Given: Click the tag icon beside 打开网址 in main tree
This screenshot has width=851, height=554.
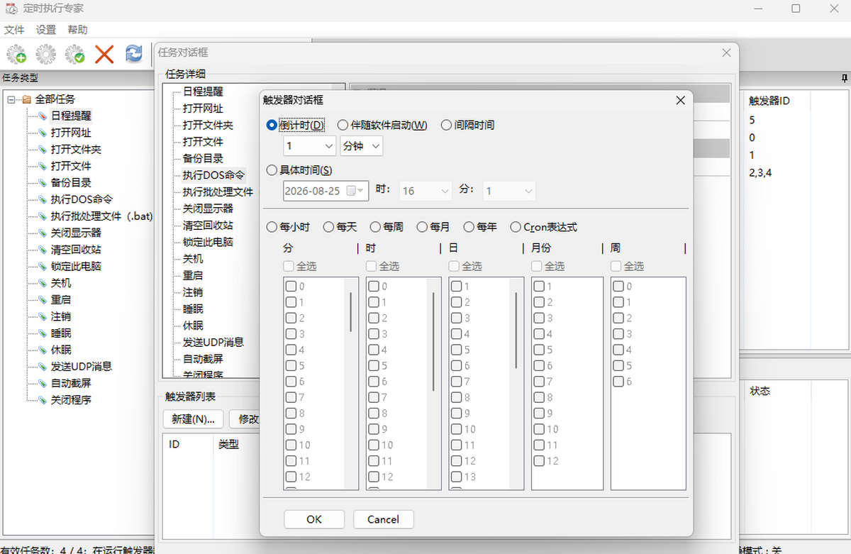Looking at the screenshot, I should tap(42, 133).
